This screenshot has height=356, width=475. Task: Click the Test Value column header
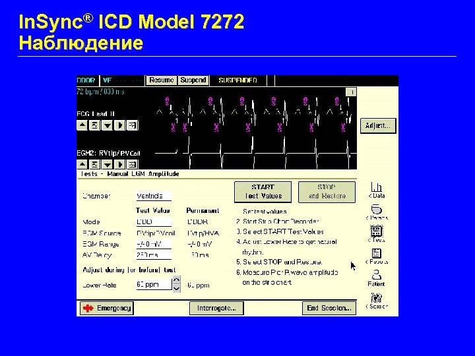tap(152, 211)
